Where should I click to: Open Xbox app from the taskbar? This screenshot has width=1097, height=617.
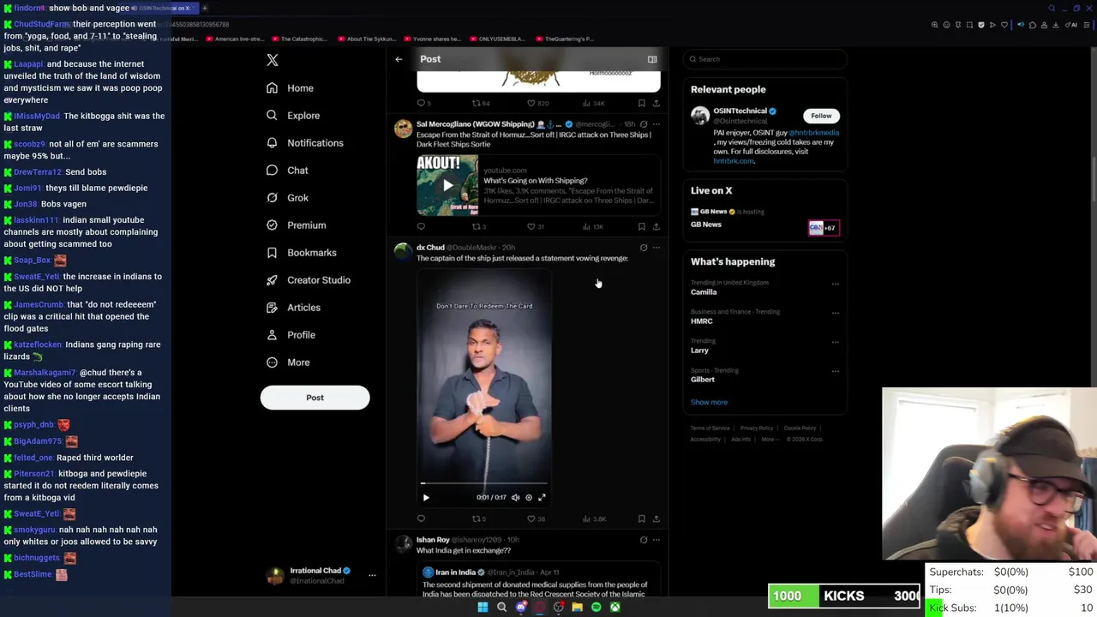[x=615, y=608]
